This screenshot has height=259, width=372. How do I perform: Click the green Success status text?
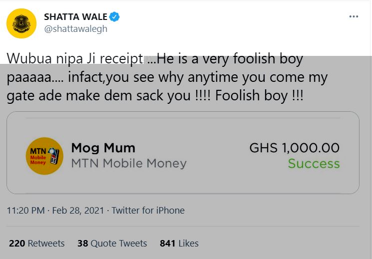pyautogui.click(x=314, y=164)
